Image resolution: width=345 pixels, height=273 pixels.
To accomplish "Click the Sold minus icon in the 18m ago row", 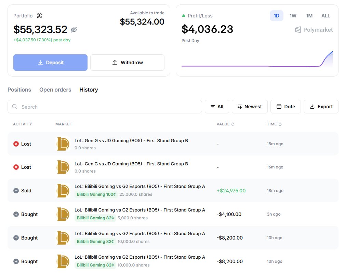I will tap(16, 191).
